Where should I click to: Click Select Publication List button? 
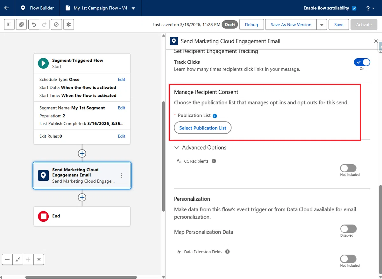pyautogui.click(x=203, y=128)
